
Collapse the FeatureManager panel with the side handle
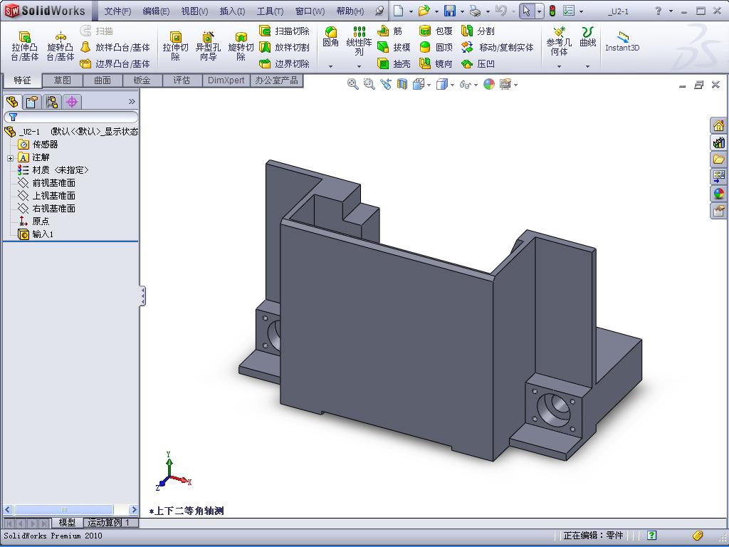[142, 296]
